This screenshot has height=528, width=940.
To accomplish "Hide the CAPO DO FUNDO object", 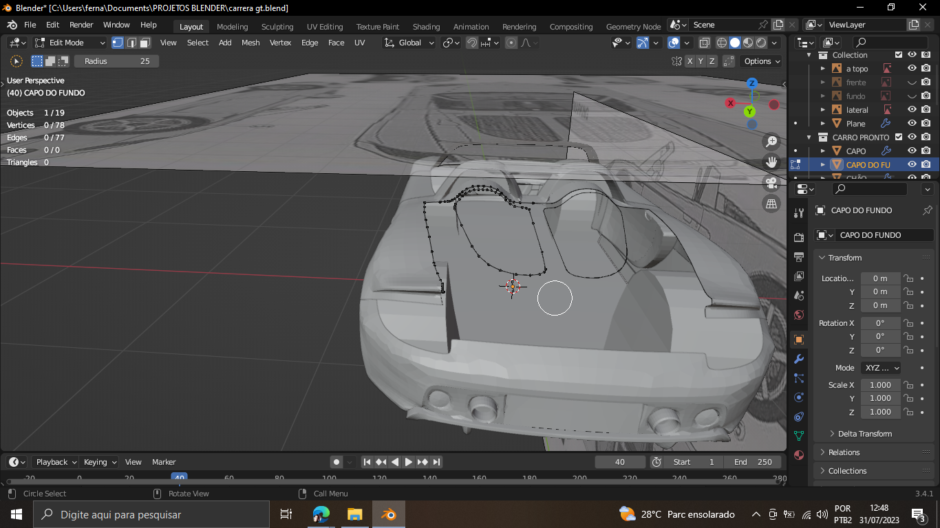I will 912,164.
